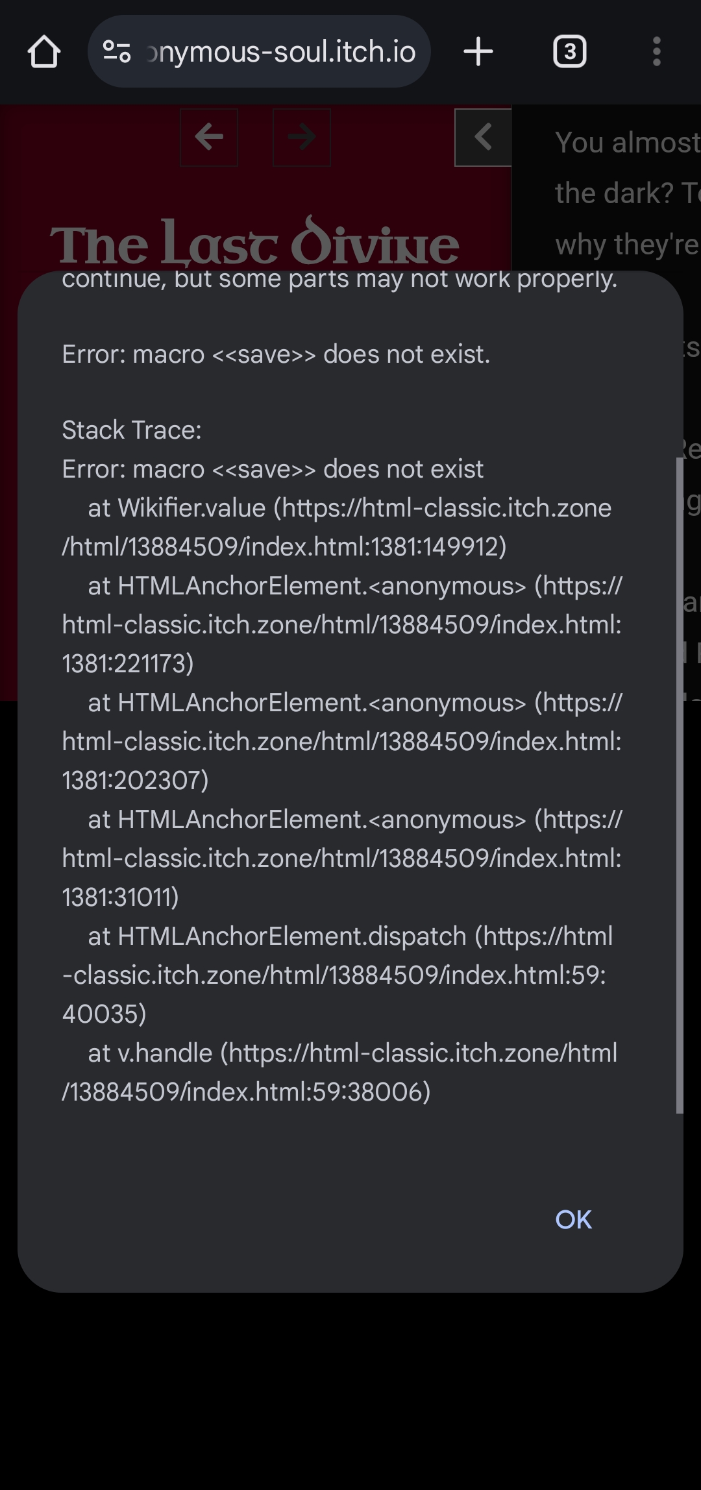701x1490 pixels.
Task: Tap the Wikifier.value stack trace line
Action: point(337,527)
